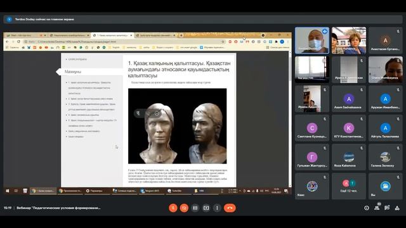
Task: Click the pin icon on Yerdos tile
Action: click(325, 32)
